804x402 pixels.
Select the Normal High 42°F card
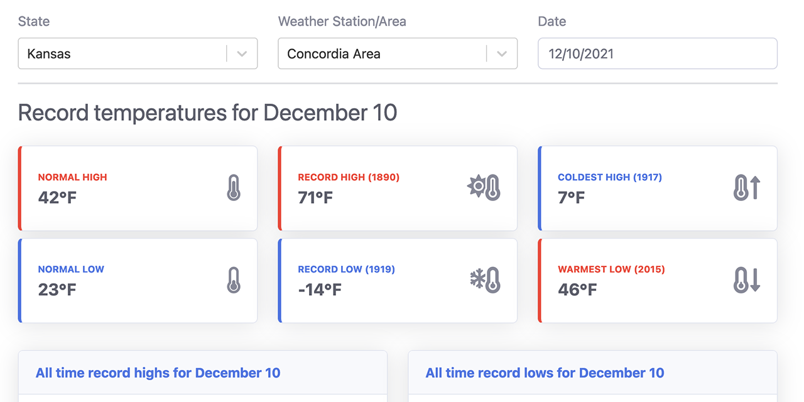pyautogui.click(x=138, y=188)
